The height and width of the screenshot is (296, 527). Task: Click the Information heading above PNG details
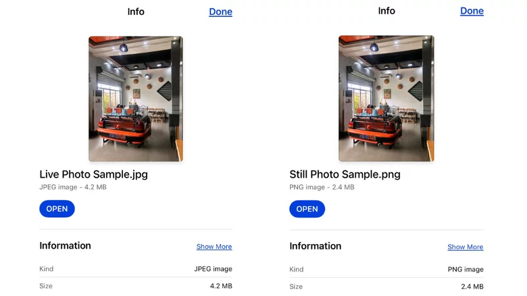pos(315,246)
